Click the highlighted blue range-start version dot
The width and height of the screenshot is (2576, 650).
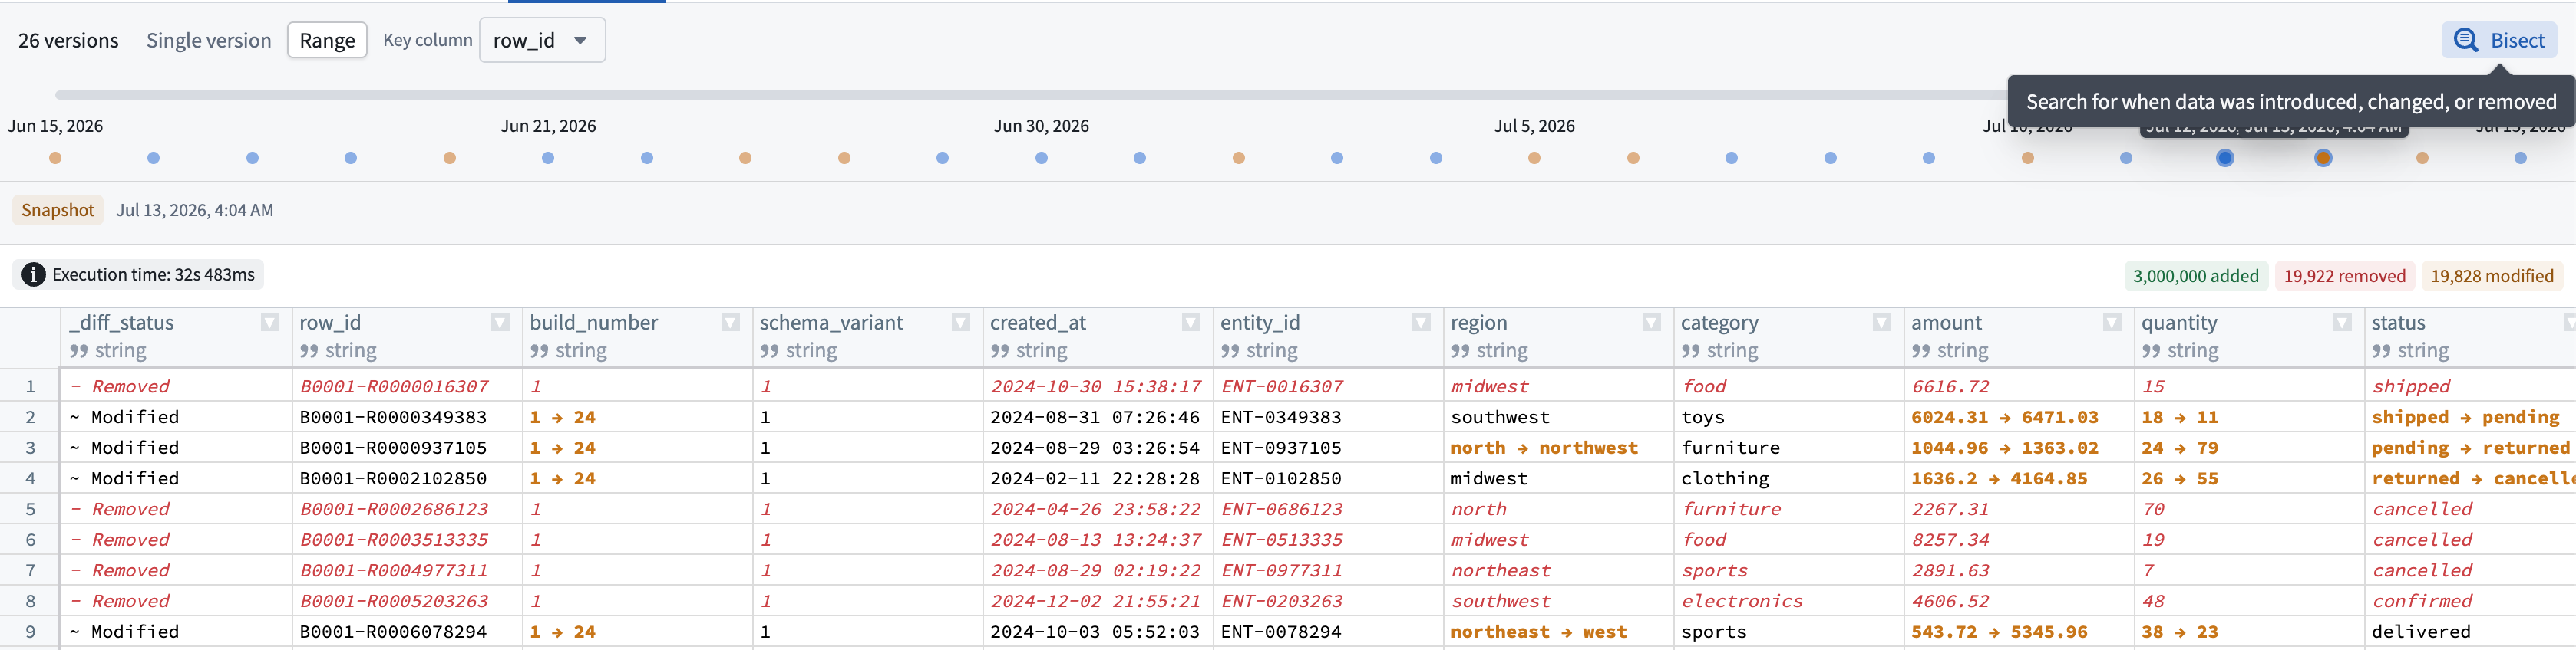point(2224,158)
